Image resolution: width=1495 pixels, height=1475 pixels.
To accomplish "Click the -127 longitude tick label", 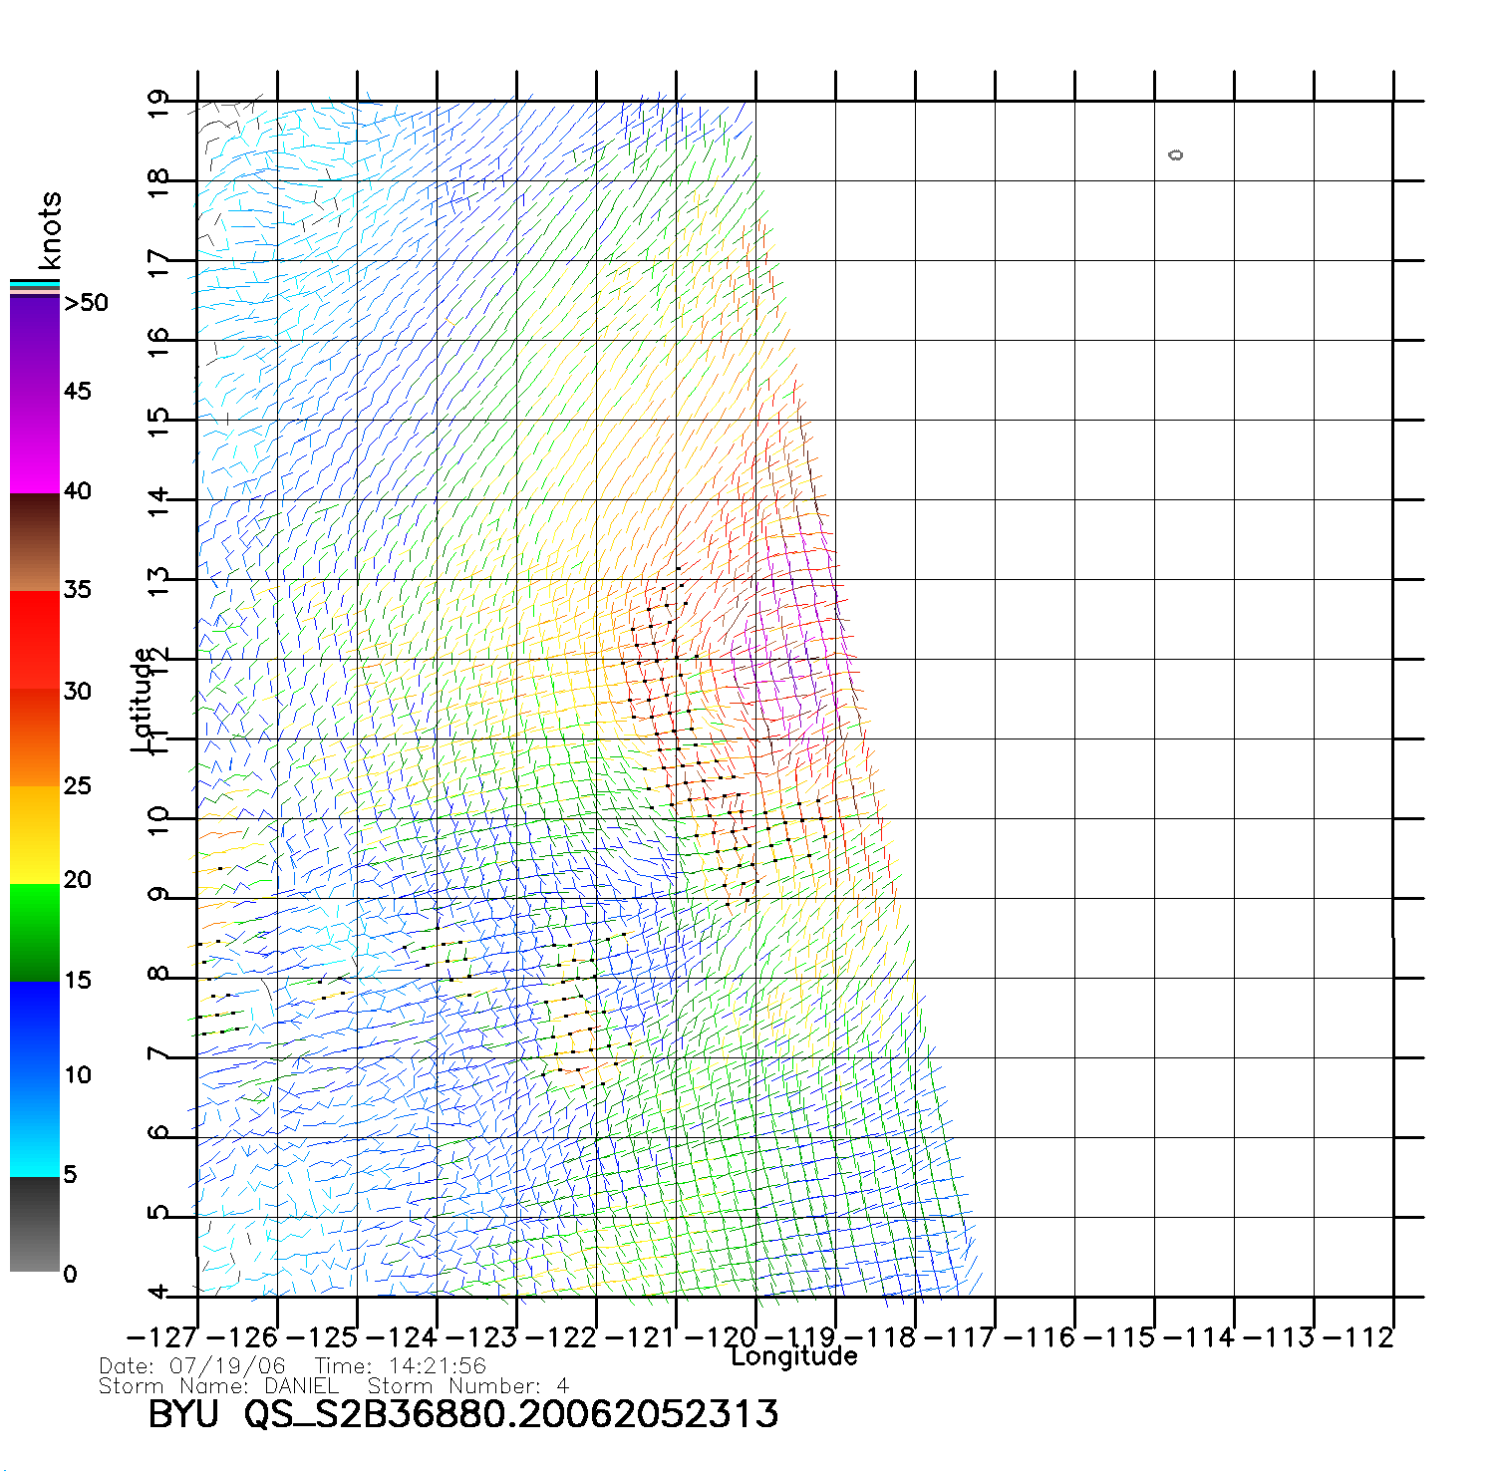I will pos(163,1337).
